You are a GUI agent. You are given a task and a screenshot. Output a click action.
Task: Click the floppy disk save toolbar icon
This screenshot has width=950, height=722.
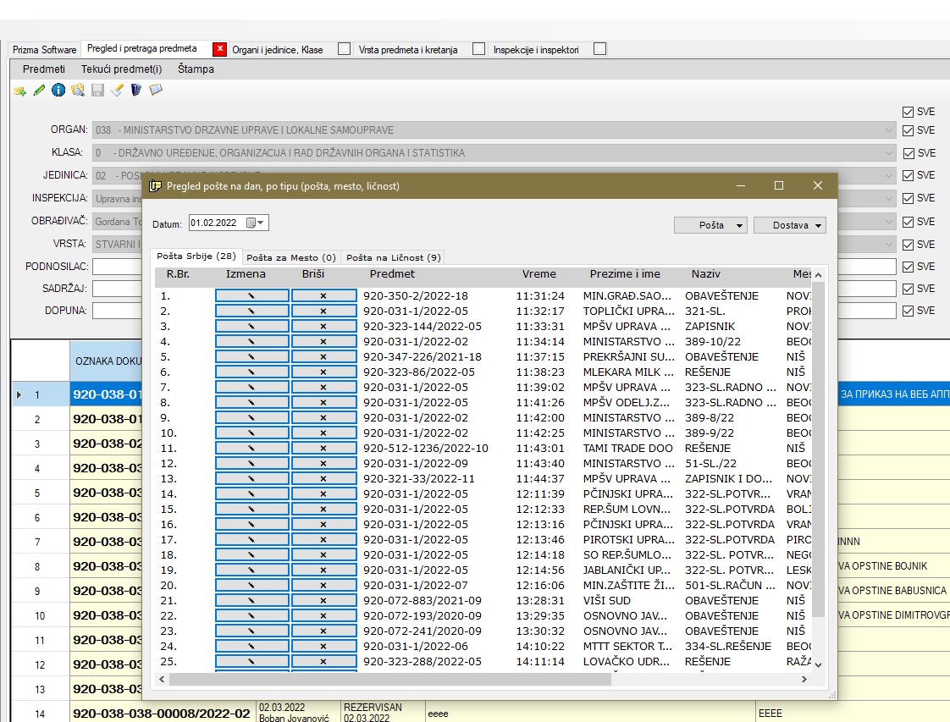(x=97, y=91)
